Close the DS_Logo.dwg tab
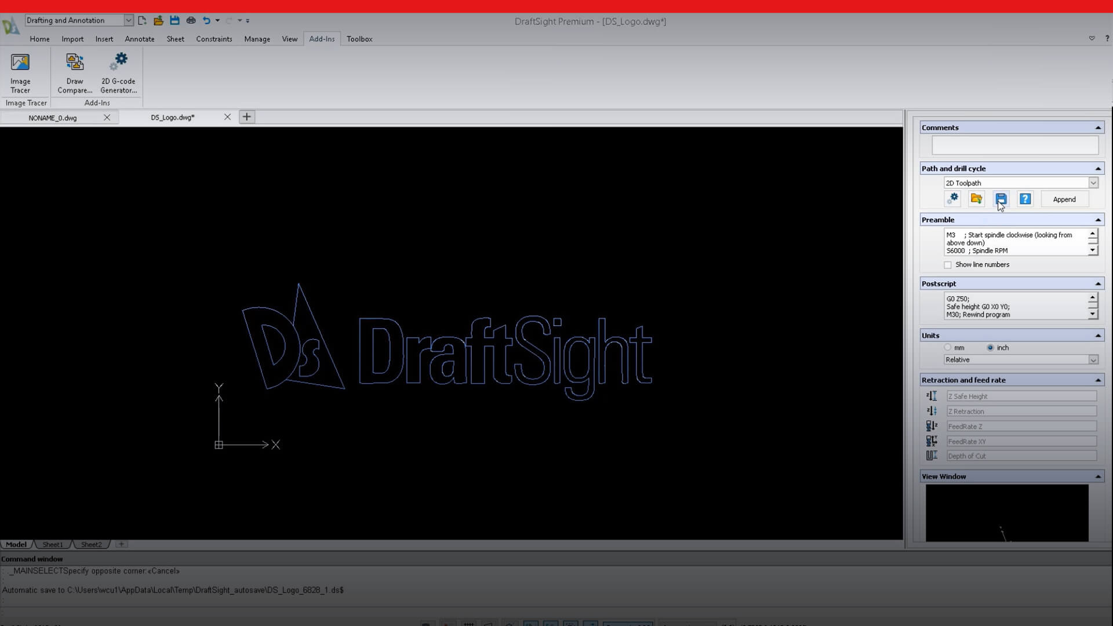 pyautogui.click(x=227, y=117)
